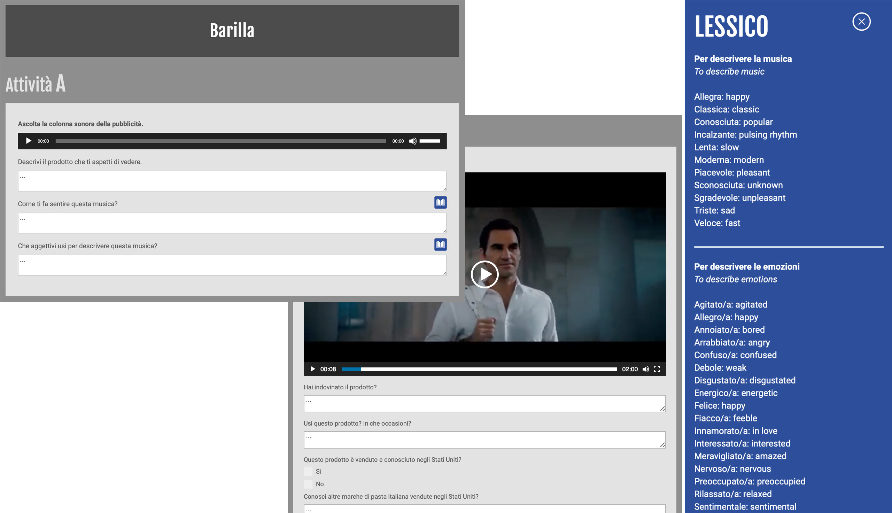Open lexicon book icon beside 'Che aggettivi usi'

tap(440, 244)
